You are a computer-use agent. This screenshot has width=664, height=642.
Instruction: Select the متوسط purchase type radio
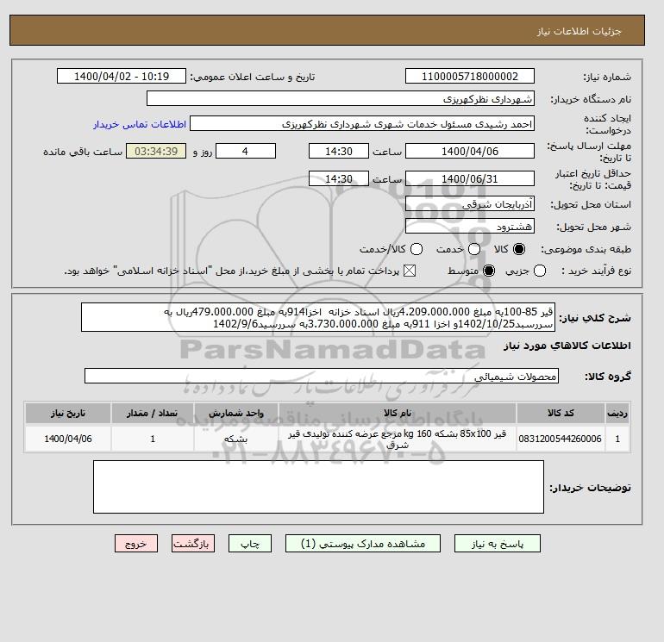[x=489, y=271]
